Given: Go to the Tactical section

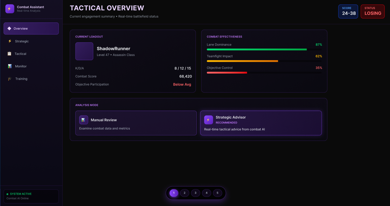Looking at the screenshot, I should coord(31,54).
